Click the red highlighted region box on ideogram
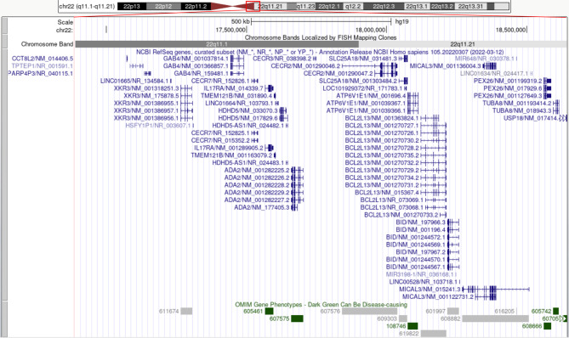 253,6
